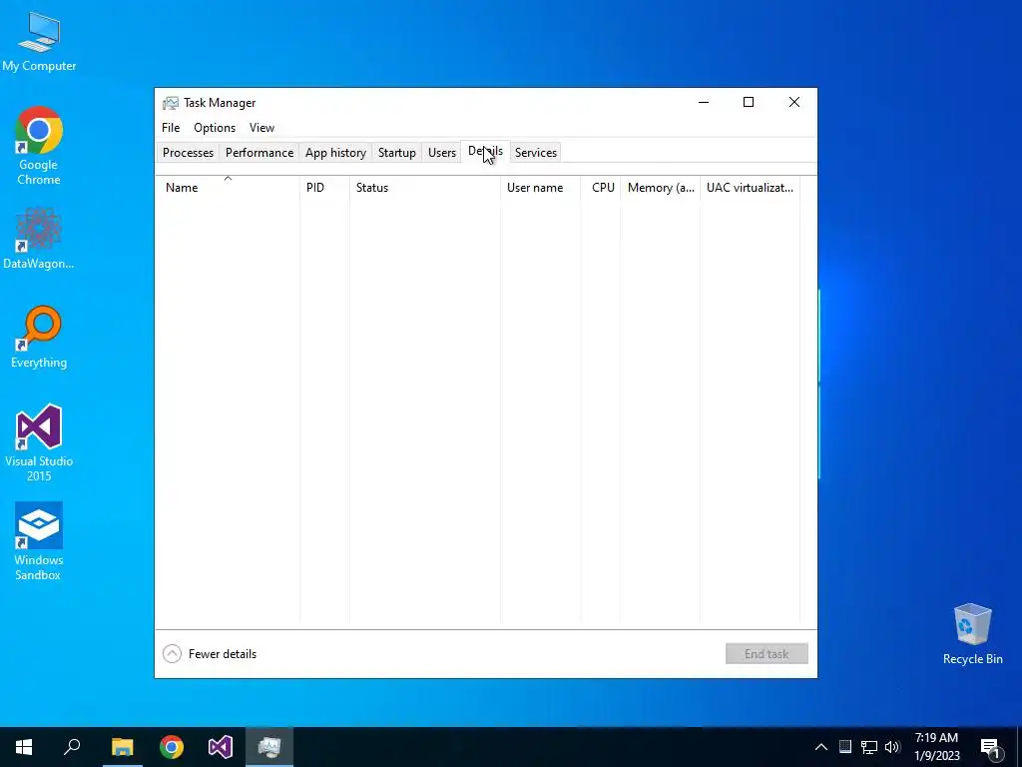Sort by the UAC virtualization column
The image size is (1022, 767).
tap(750, 187)
